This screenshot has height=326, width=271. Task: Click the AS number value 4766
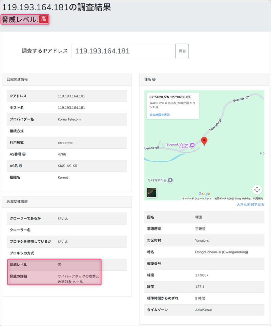(62, 154)
